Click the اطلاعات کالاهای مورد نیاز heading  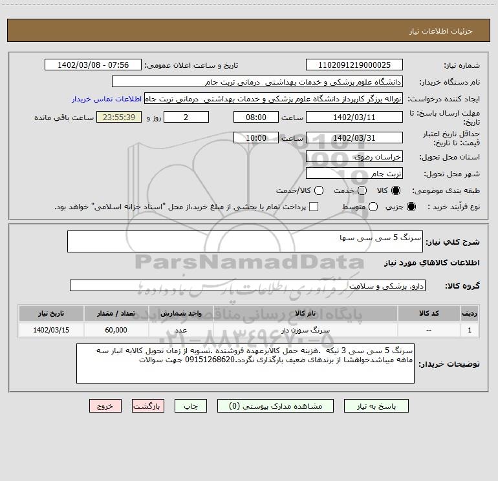(431, 263)
